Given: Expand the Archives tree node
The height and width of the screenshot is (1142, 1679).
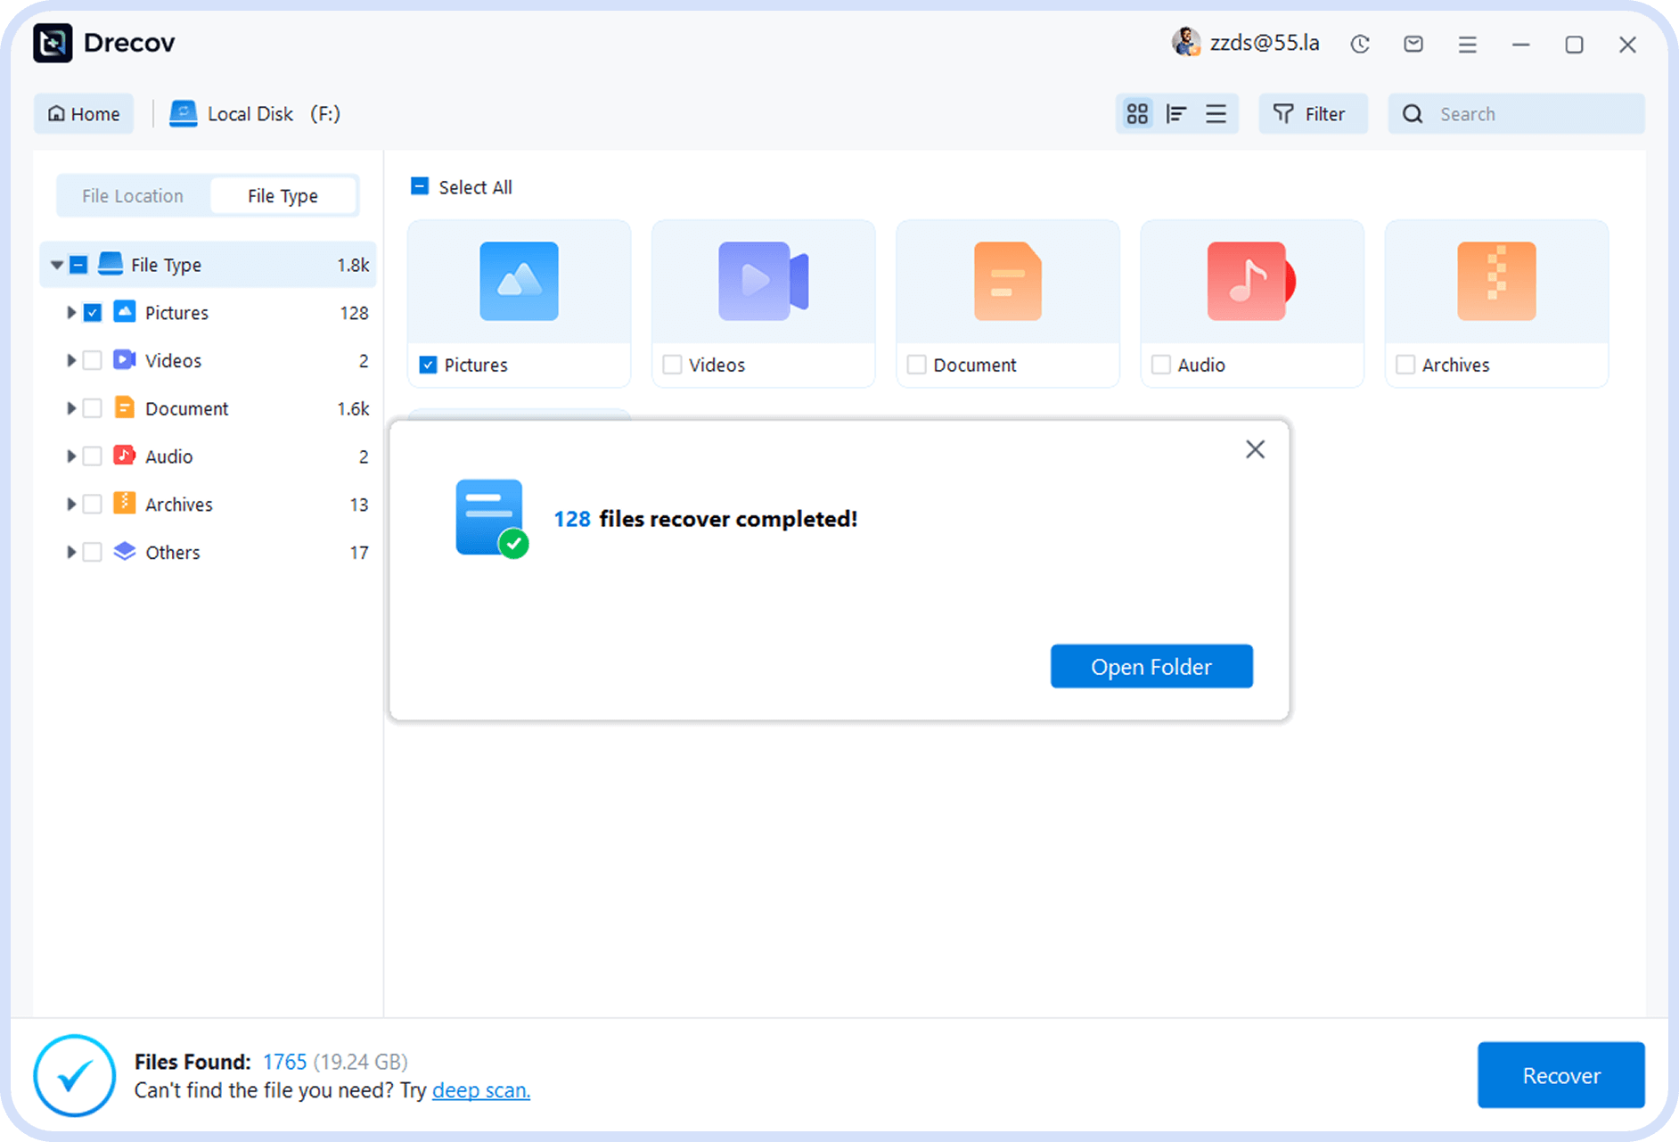Looking at the screenshot, I should (x=70, y=505).
